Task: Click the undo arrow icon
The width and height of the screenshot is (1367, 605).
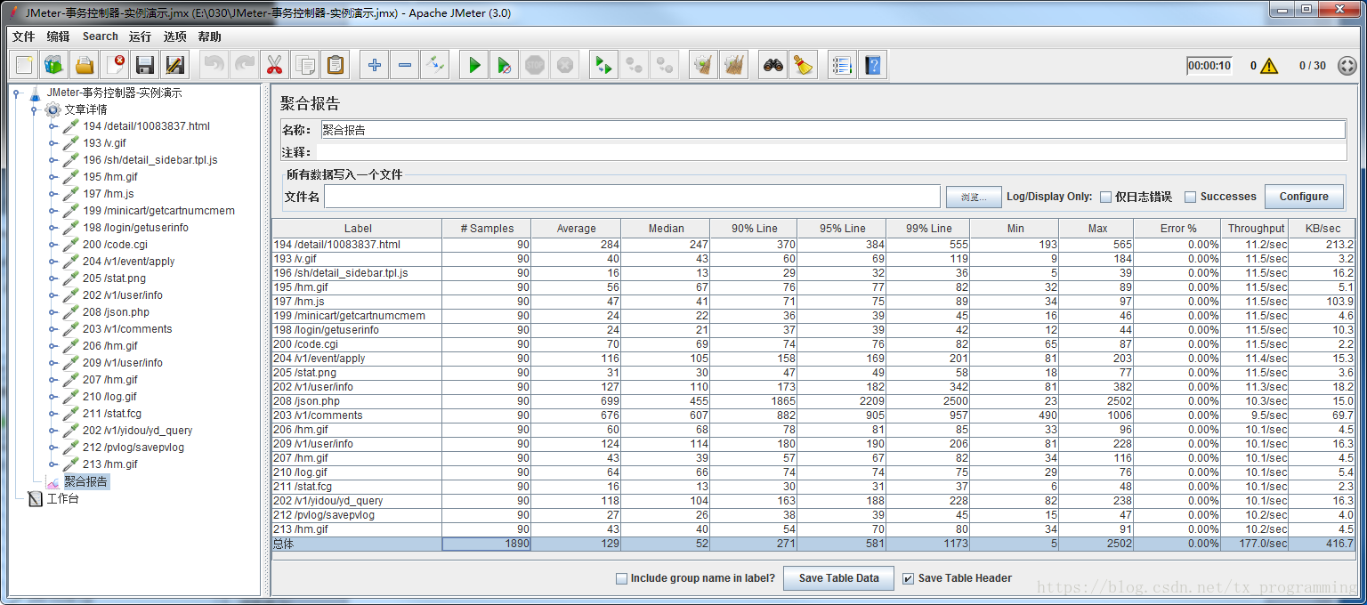Action: coord(214,65)
